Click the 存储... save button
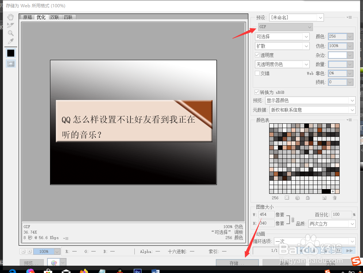The image size is (363, 273). click(x=237, y=263)
